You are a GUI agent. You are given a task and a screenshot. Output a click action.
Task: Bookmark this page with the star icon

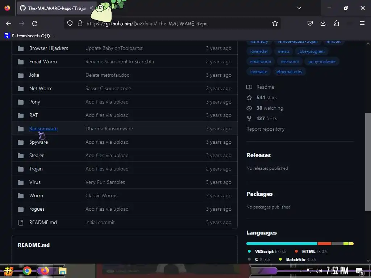[x=275, y=24]
